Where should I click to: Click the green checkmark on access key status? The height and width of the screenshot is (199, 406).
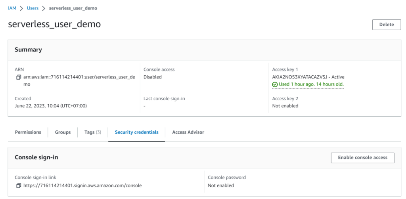275,84
